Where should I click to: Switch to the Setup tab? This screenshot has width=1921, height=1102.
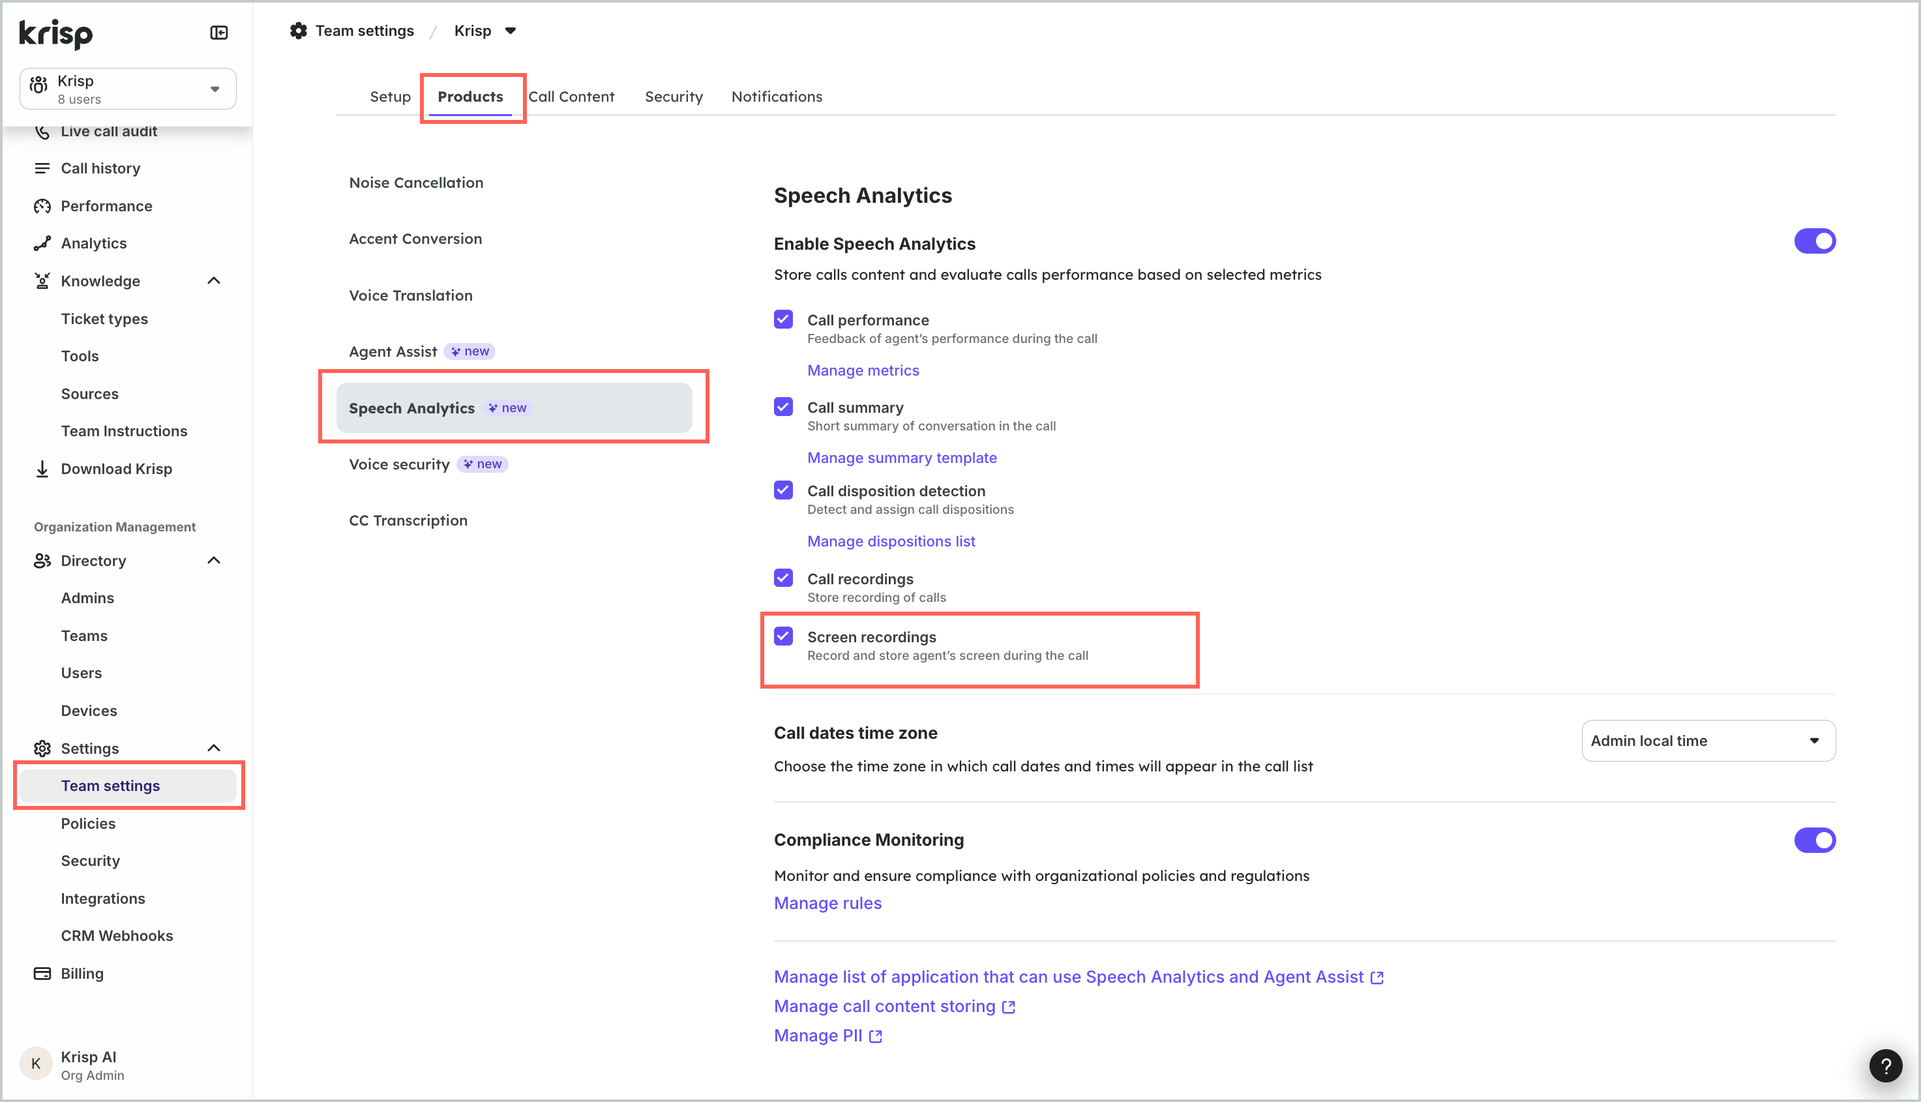click(x=390, y=97)
